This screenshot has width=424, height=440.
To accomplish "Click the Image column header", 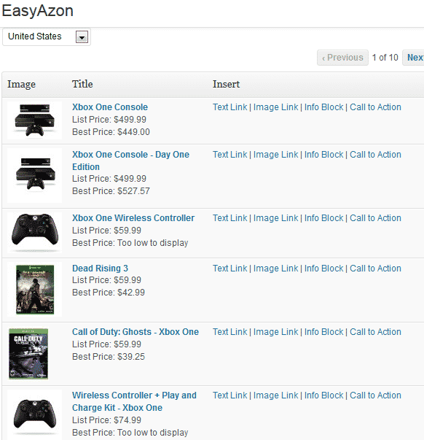I will click(x=21, y=84).
